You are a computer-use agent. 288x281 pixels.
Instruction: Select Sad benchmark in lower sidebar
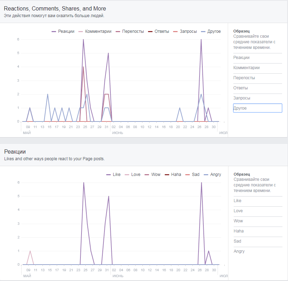pyautogui.click(x=238, y=241)
